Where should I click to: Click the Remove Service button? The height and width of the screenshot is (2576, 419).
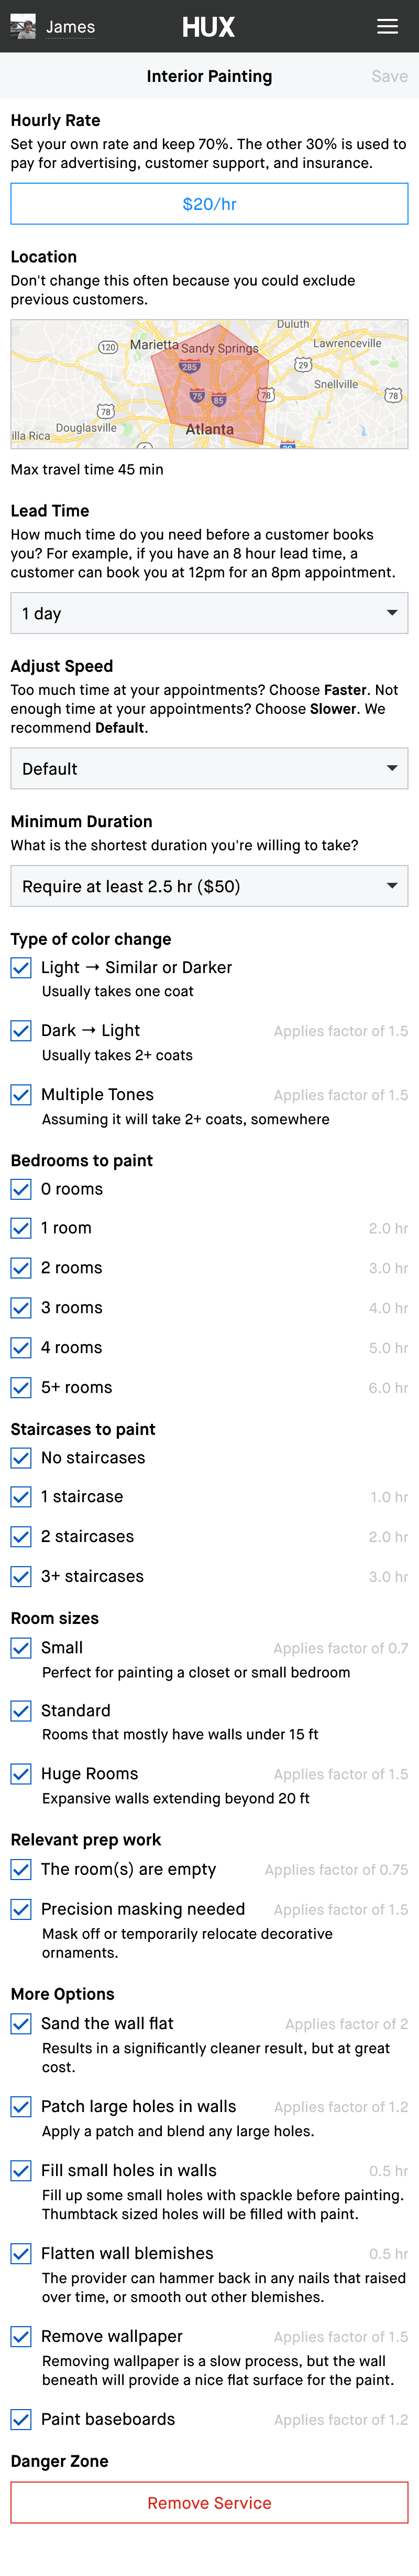(210, 2503)
